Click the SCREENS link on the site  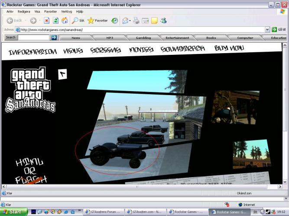[105, 50]
